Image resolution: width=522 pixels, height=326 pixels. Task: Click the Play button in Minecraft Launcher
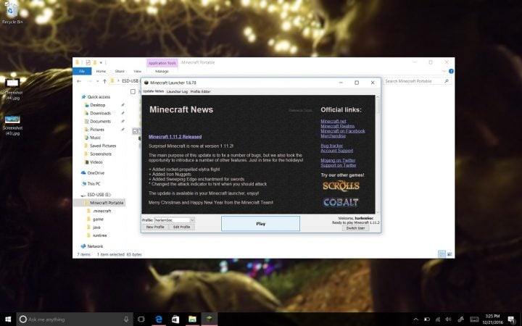coord(261,224)
